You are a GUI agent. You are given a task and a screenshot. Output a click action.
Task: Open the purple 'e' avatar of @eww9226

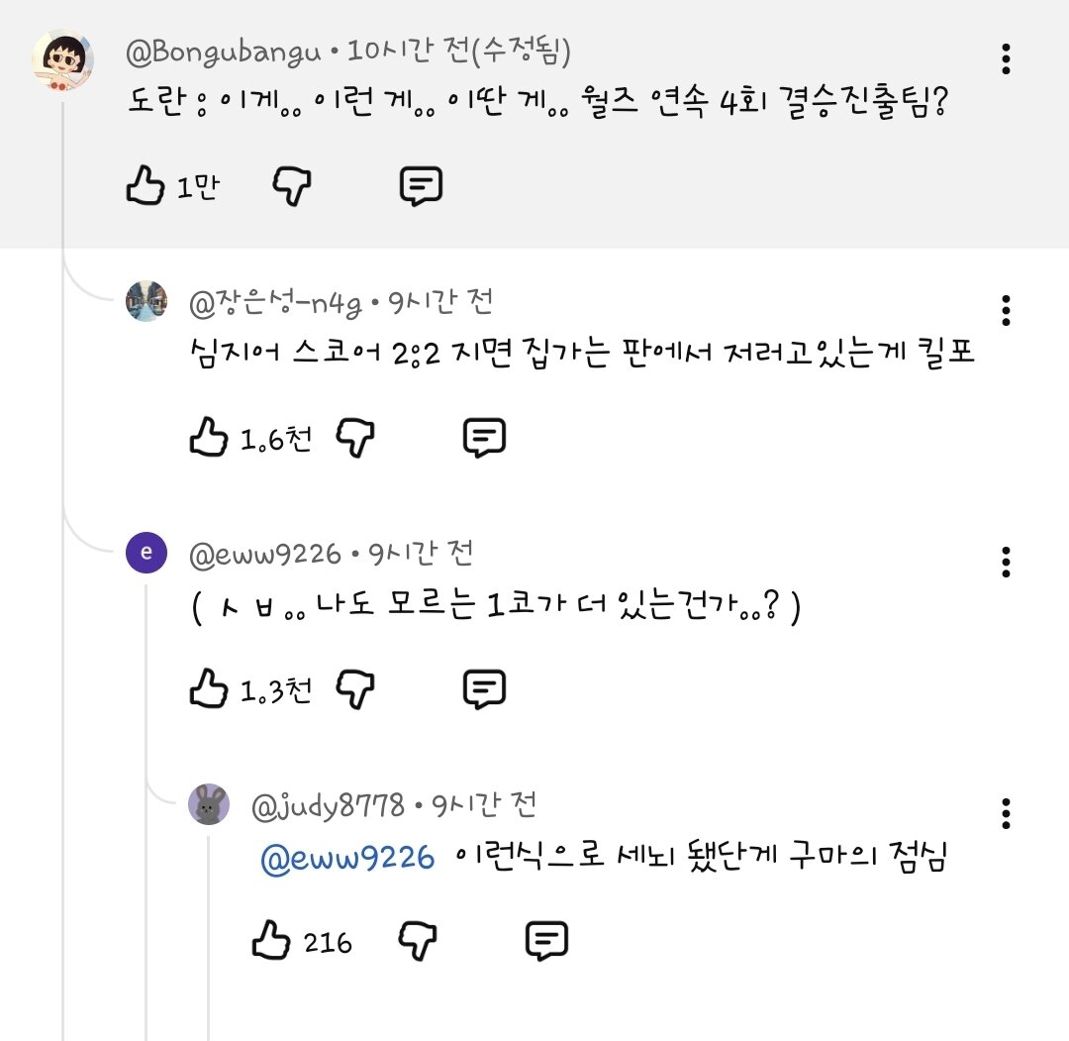point(146,553)
